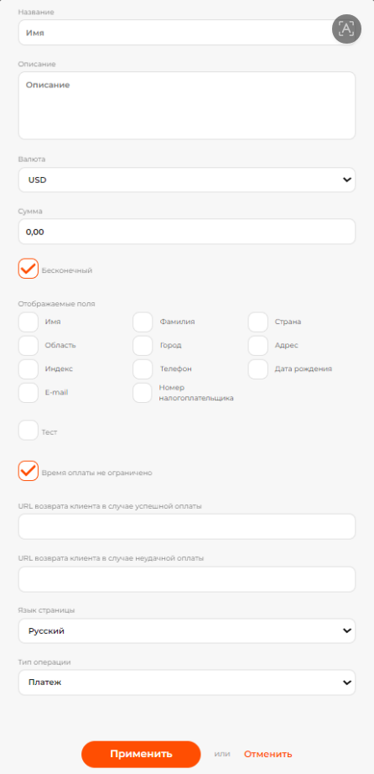Select the Сумма amount field
Screen dimensions: 374x774
(x=187, y=232)
